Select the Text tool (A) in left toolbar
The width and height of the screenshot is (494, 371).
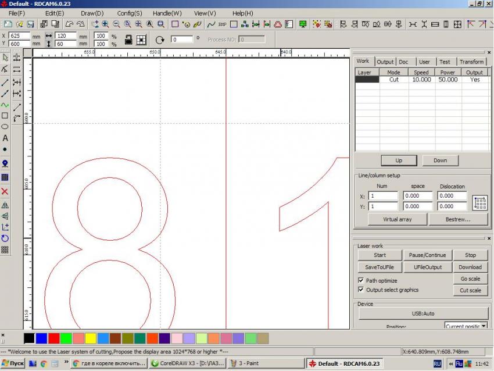tap(5, 138)
